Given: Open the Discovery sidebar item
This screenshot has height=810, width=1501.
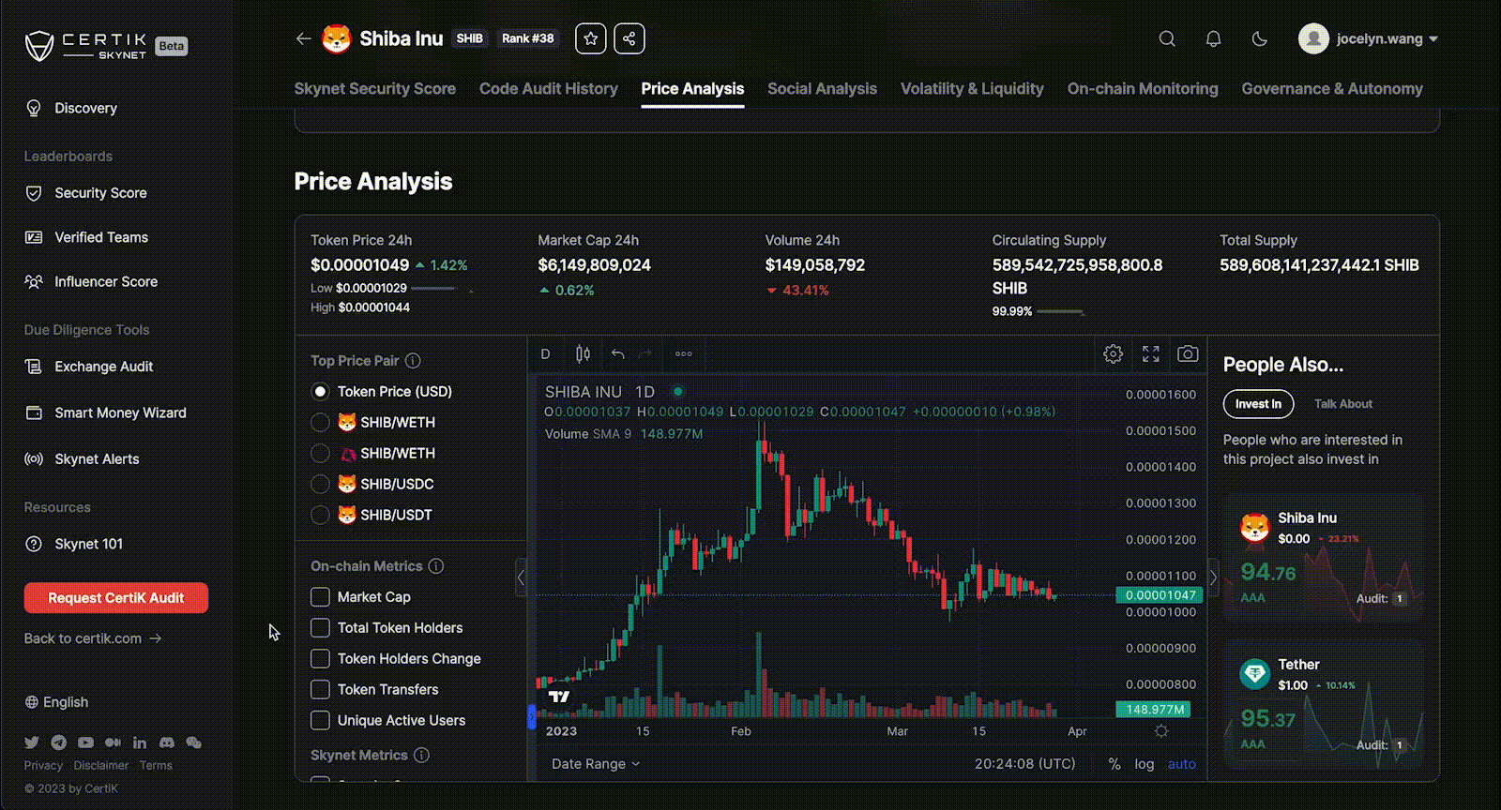Looking at the screenshot, I should tap(71, 108).
